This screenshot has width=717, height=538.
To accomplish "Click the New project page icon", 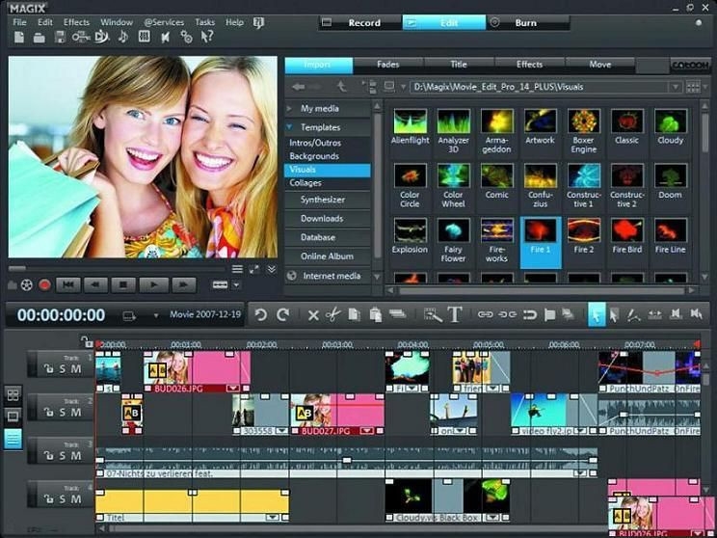I will point(18,37).
